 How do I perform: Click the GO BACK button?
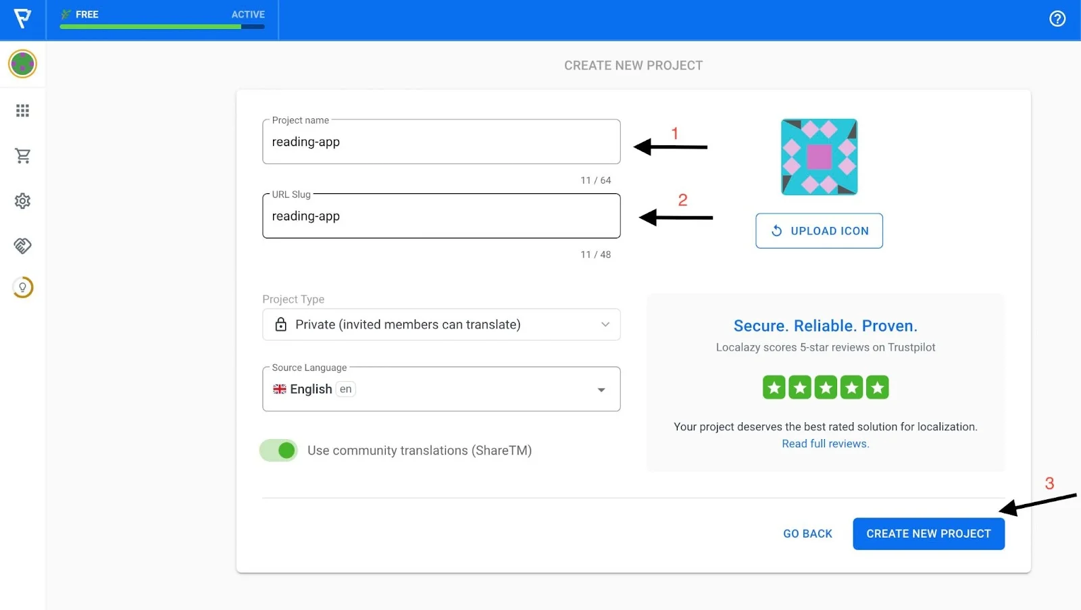tap(807, 534)
